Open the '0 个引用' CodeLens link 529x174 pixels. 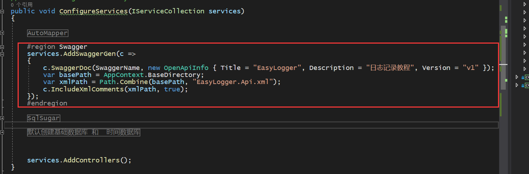[x=21, y=5]
